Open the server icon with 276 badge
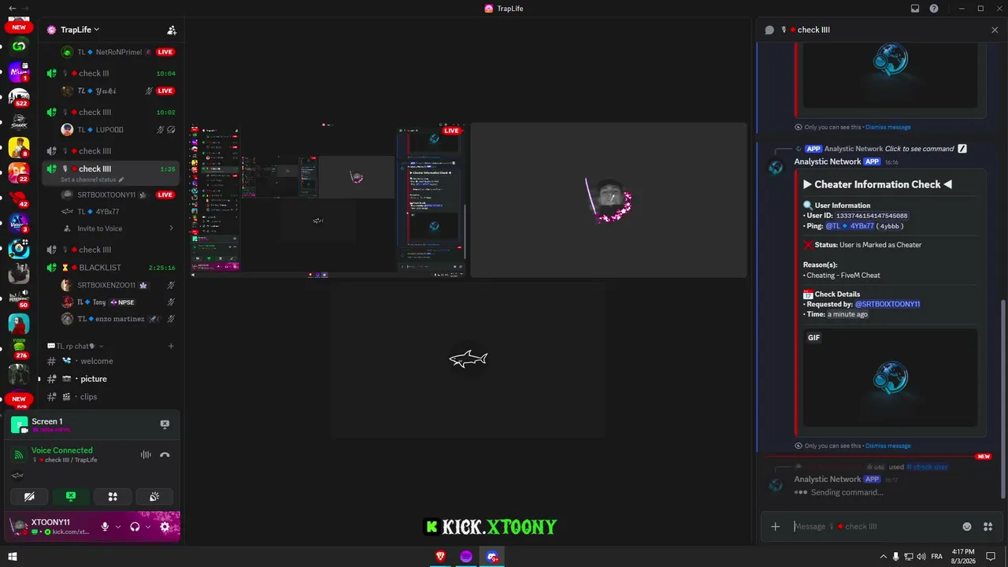The image size is (1008, 567). (x=19, y=349)
